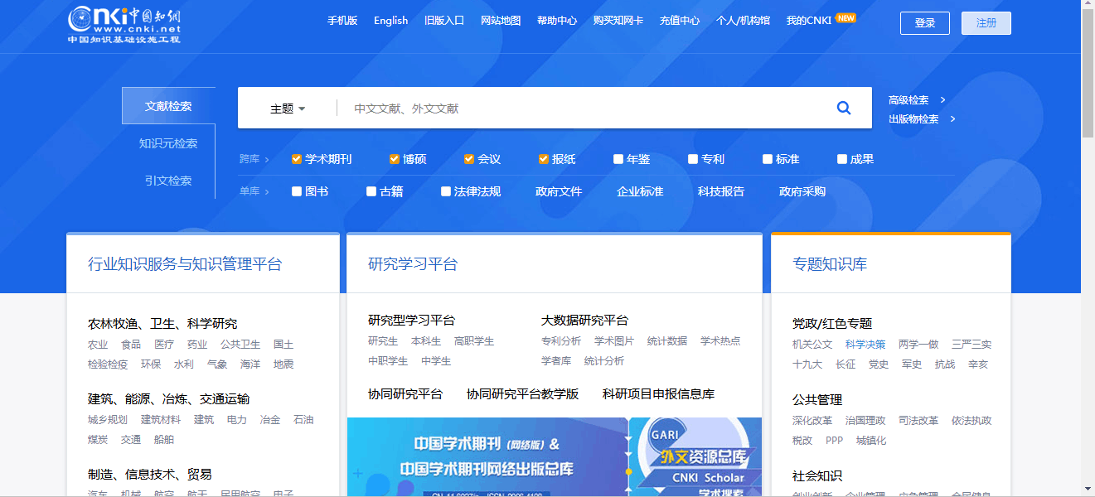Check the 标准 checkbox

point(768,159)
